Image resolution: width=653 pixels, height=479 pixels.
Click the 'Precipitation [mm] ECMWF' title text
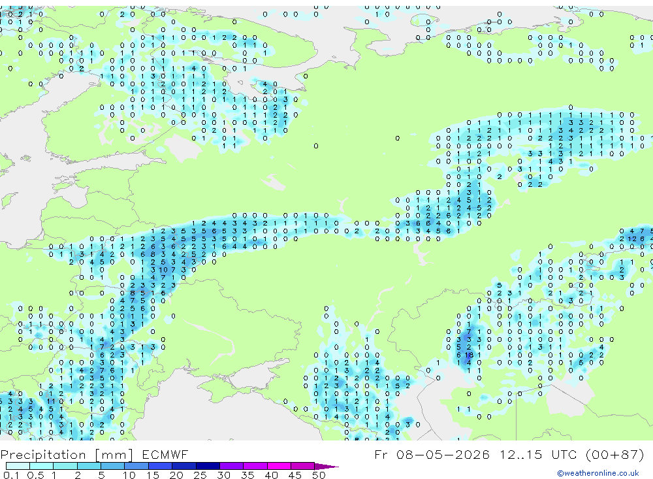coord(95,454)
